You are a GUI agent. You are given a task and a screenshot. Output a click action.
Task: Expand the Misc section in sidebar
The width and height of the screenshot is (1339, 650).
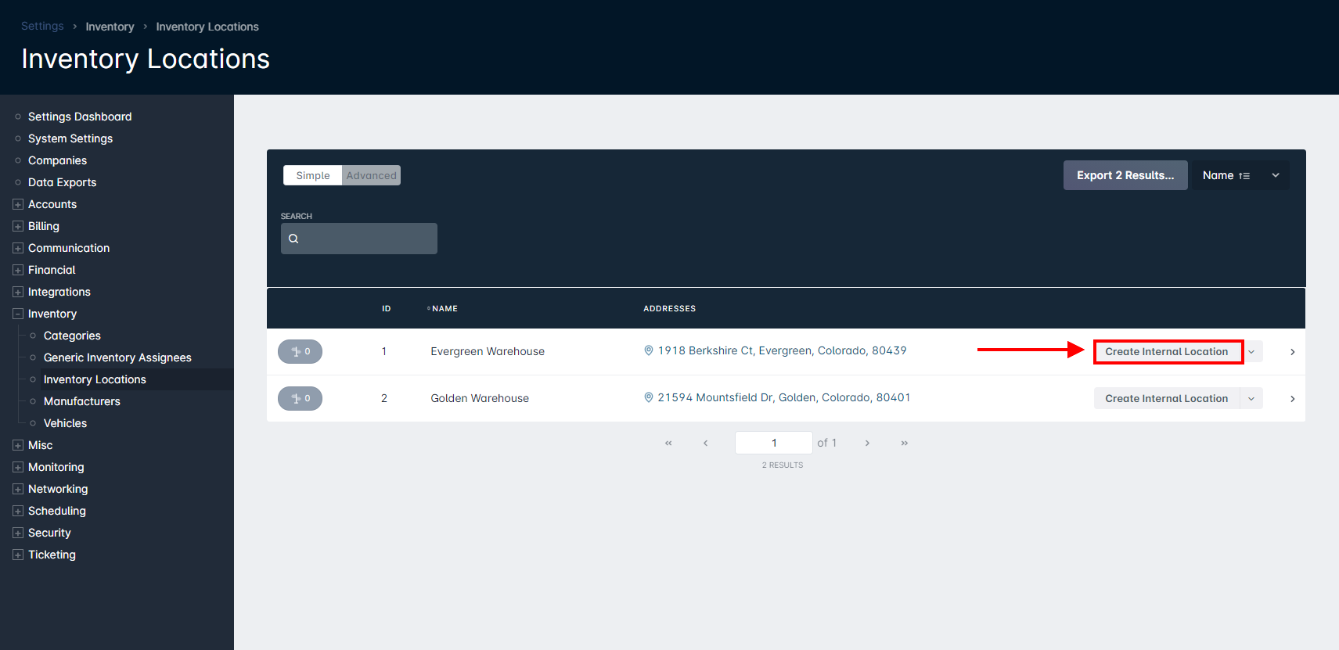click(x=18, y=445)
